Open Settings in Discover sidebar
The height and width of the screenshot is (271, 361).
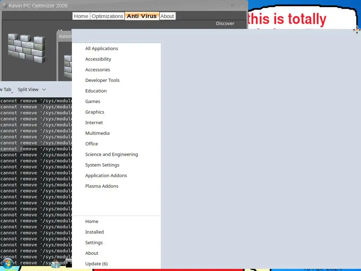pyautogui.click(x=116, y=243)
